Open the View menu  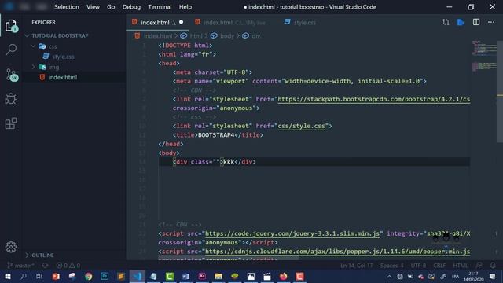[x=93, y=7]
